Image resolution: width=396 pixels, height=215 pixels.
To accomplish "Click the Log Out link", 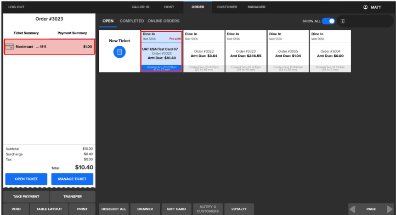I will 17,7.
